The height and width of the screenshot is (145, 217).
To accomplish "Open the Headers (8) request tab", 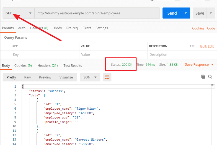I will [x=39, y=28].
